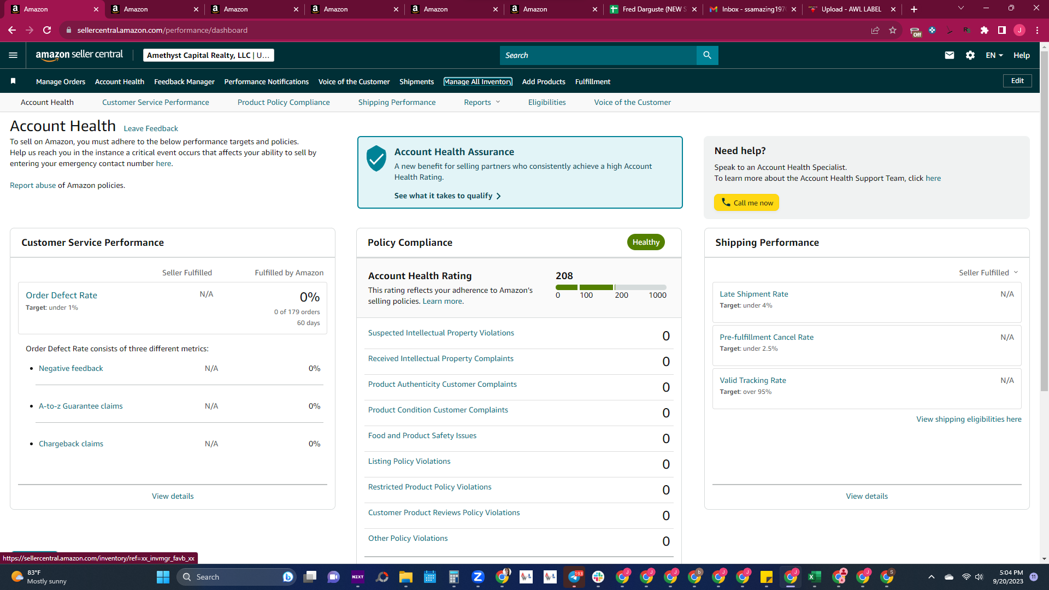The height and width of the screenshot is (590, 1049).
Task: Show hidden system tray icons
Action: pos(932,577)
